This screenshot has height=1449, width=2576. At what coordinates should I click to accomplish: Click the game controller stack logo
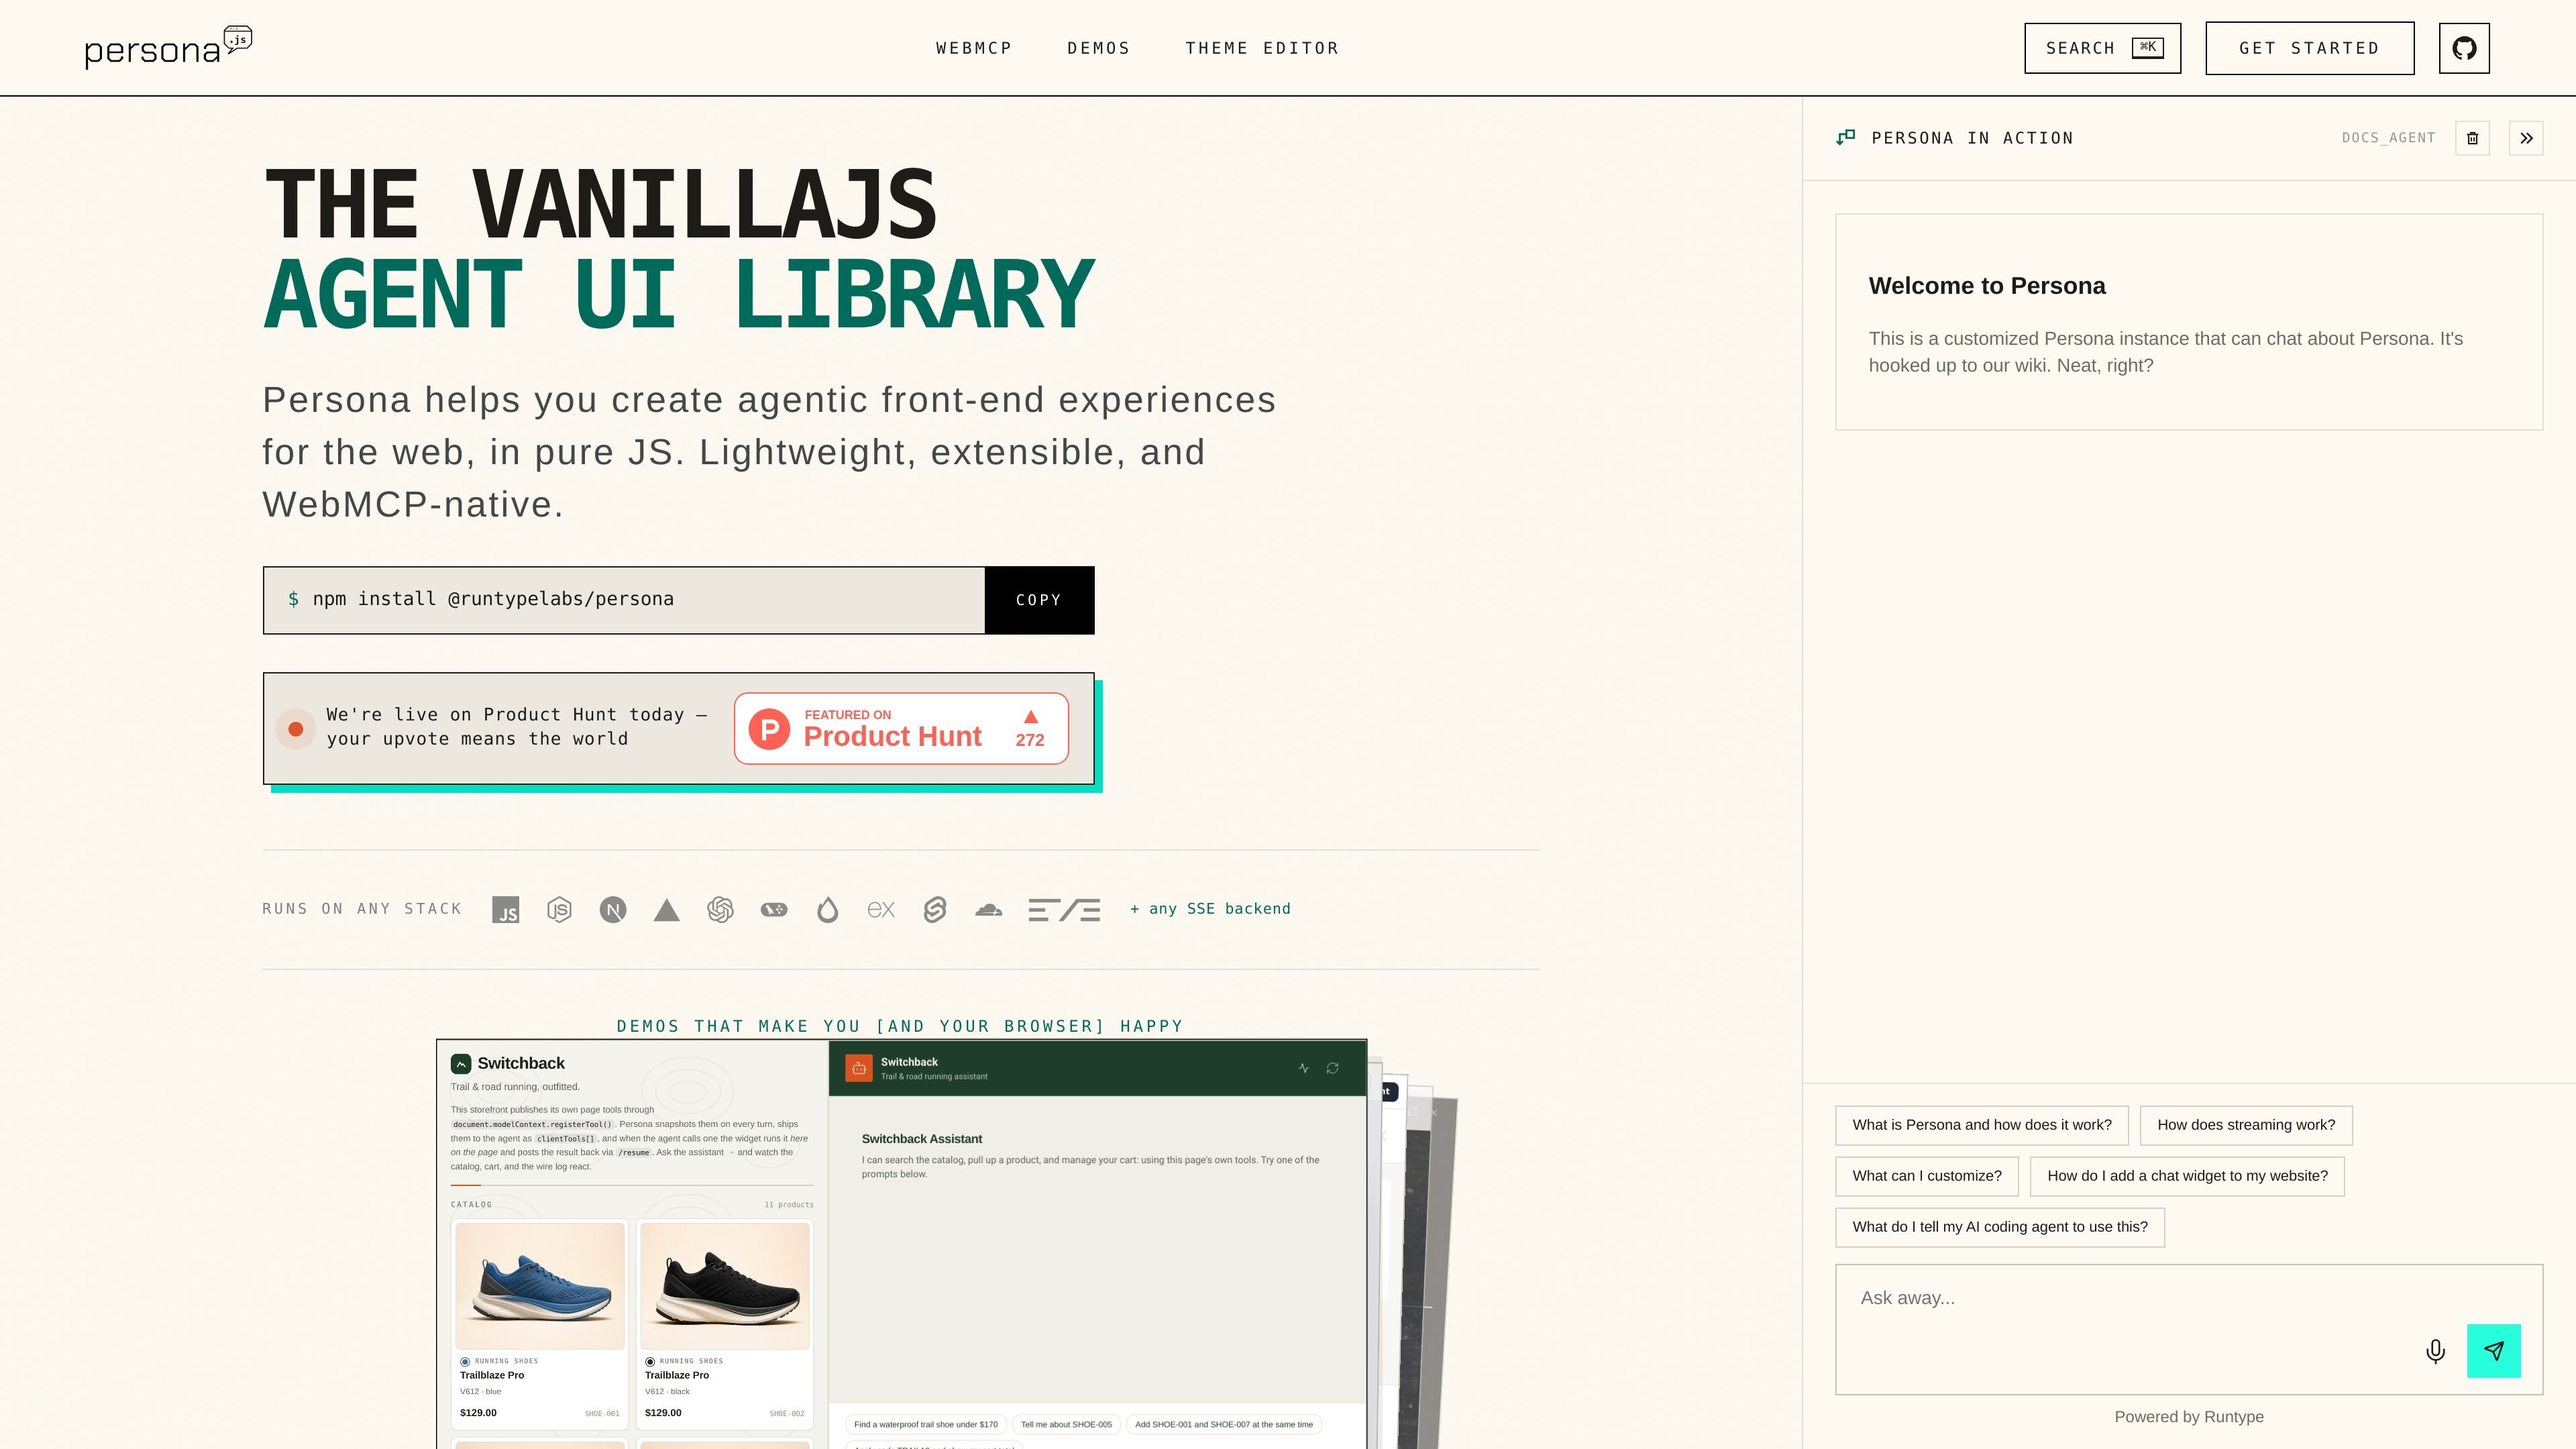[x=774, y=910]
